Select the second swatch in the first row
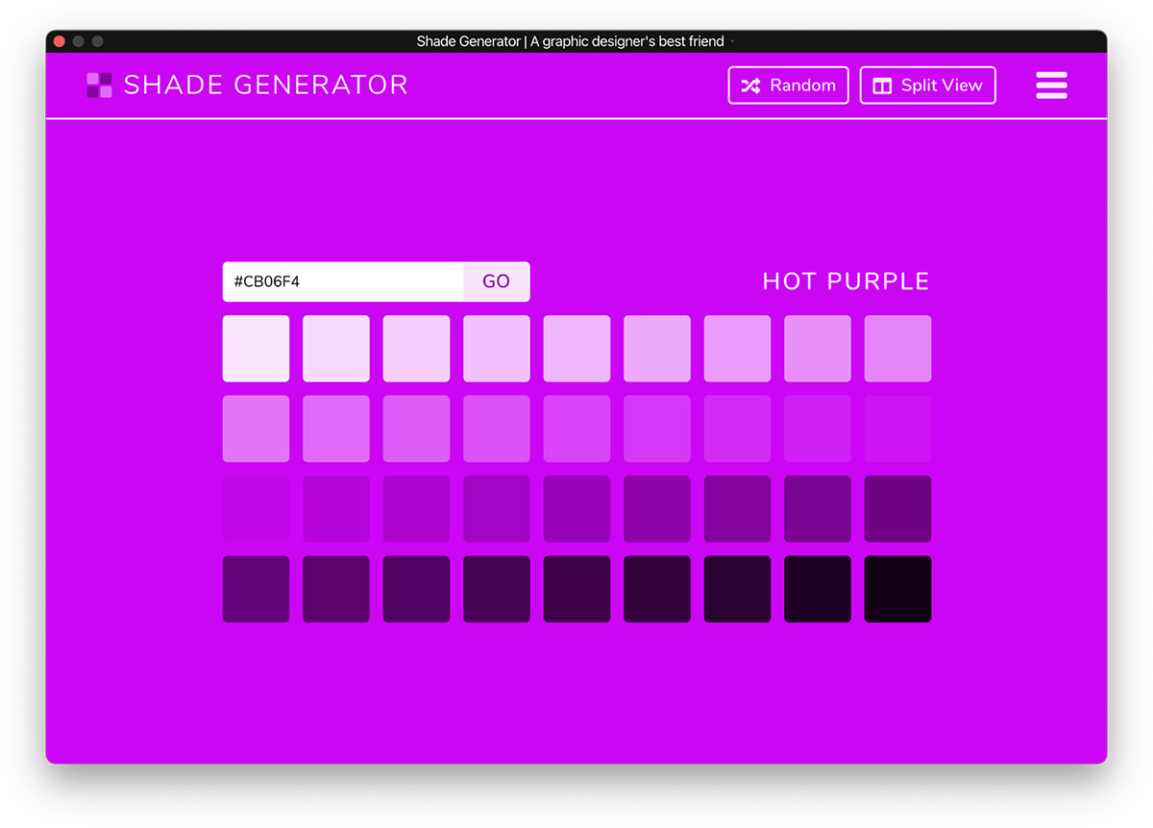Viewport: 1153px width, 828px height. pos(336,349)
